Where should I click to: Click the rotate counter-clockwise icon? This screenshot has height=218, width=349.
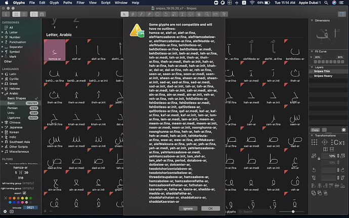314,170
